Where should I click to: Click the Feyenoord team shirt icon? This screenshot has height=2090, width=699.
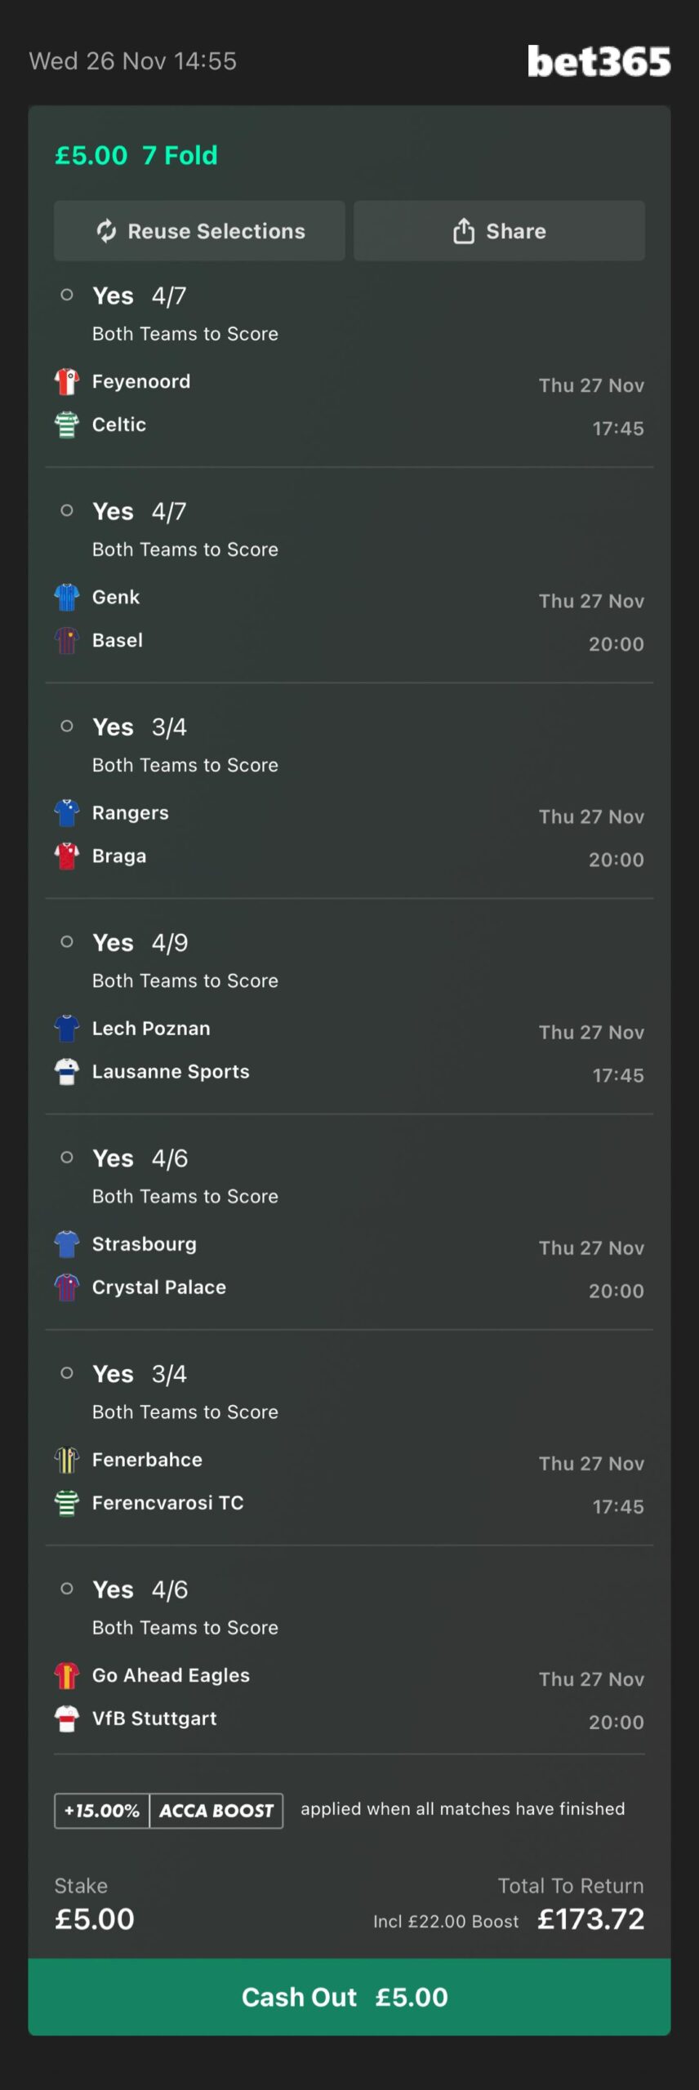pos(67,381)
